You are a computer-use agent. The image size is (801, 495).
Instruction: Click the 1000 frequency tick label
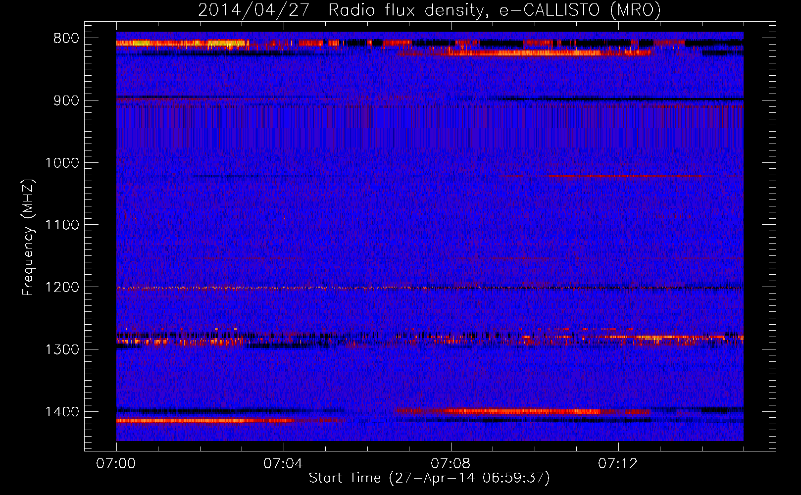coord(62,163)
